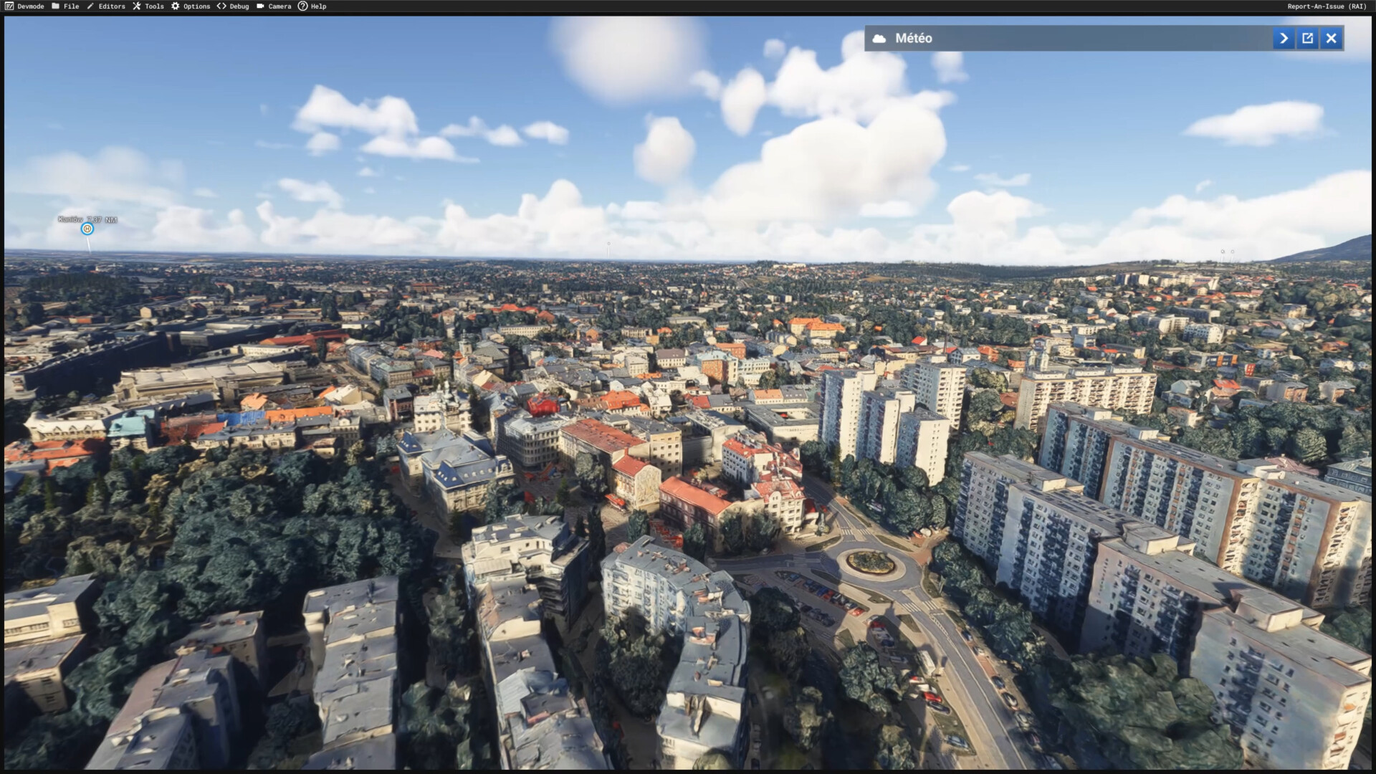The image size is (1376, 774).
Task: Open the Debug menu
Action: click(239, 6)
